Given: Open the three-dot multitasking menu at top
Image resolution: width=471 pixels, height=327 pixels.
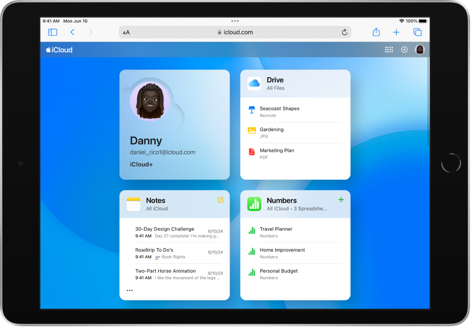Looking at the screenshot, I should [235, 21].
